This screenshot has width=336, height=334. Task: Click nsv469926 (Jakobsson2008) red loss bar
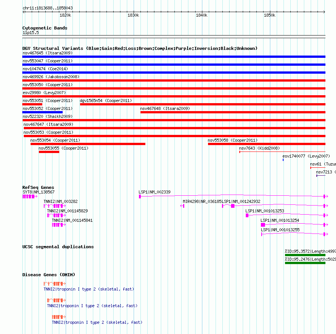point(174,80)
